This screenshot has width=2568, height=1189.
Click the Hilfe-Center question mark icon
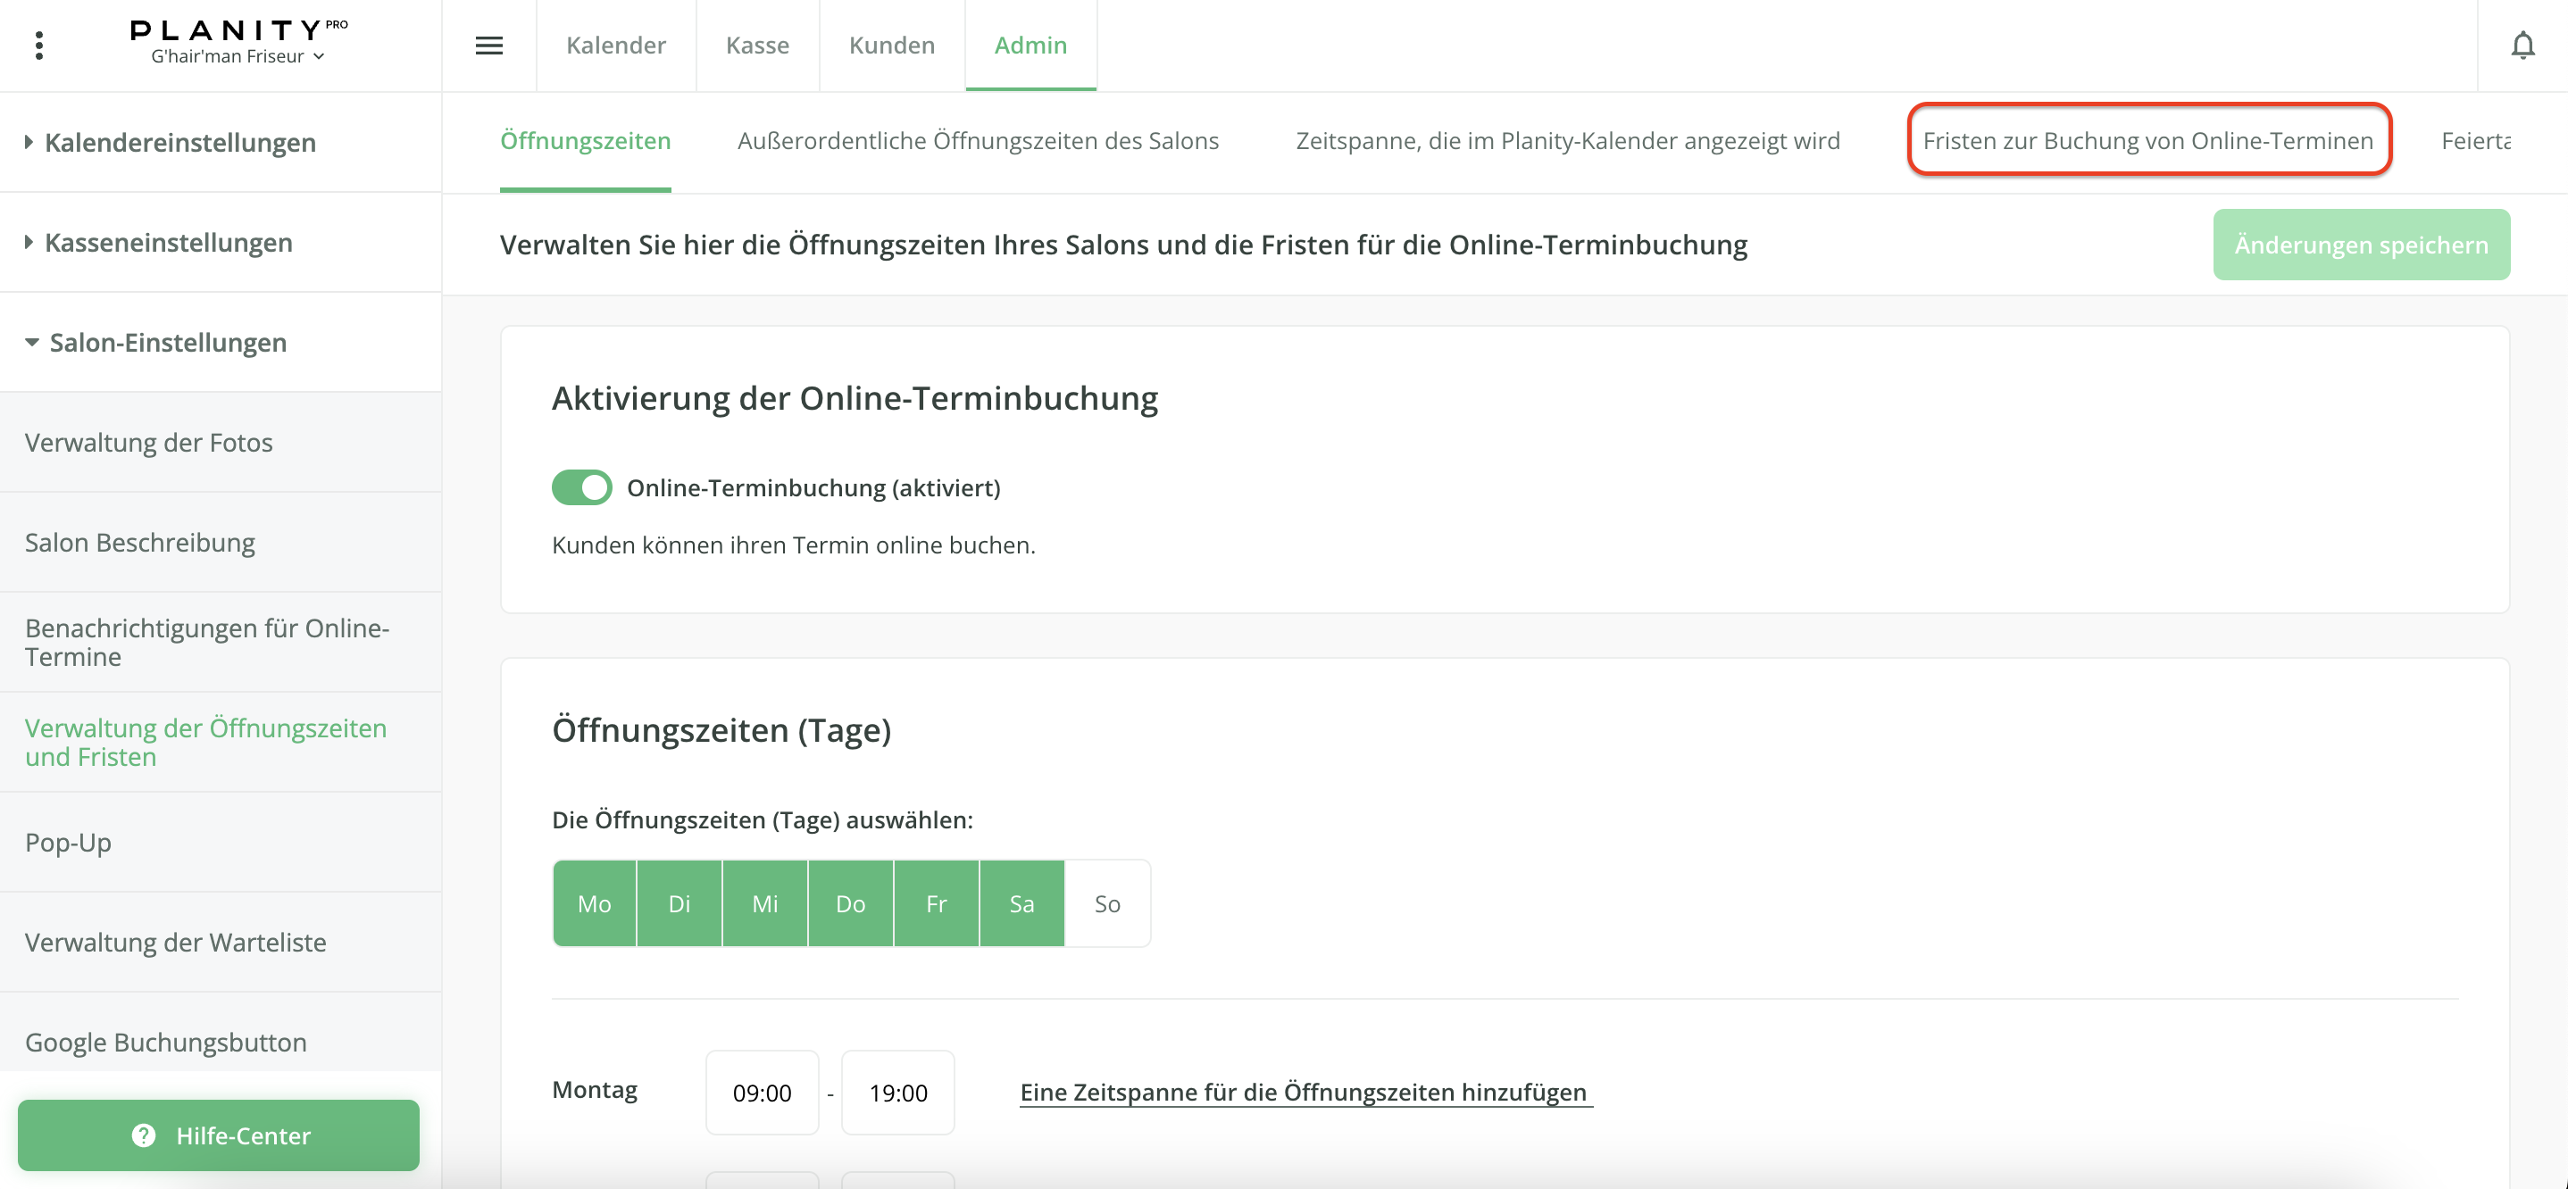144,1135
